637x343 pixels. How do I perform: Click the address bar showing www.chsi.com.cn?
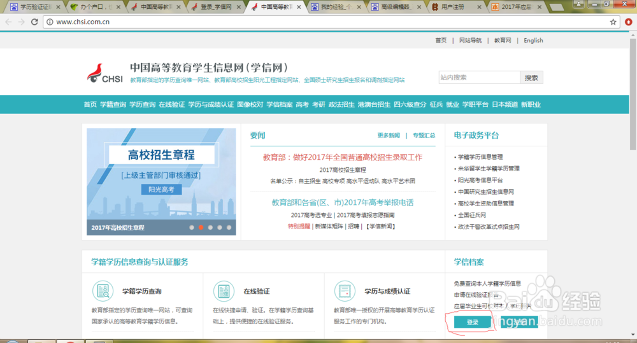tap(331, 22)
